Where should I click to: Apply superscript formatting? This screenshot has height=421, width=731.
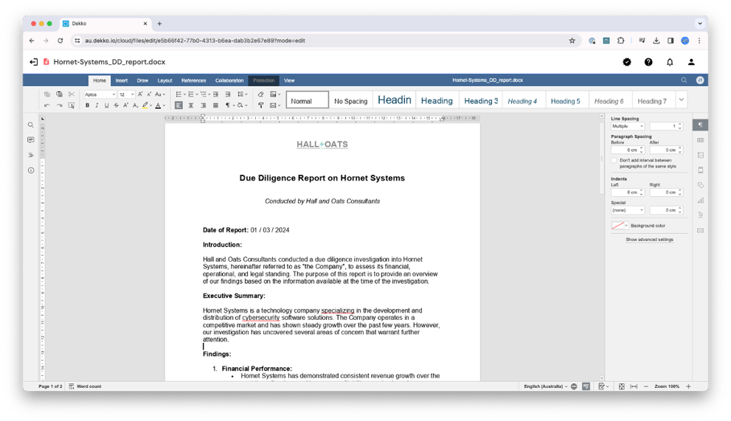[126, 105]
